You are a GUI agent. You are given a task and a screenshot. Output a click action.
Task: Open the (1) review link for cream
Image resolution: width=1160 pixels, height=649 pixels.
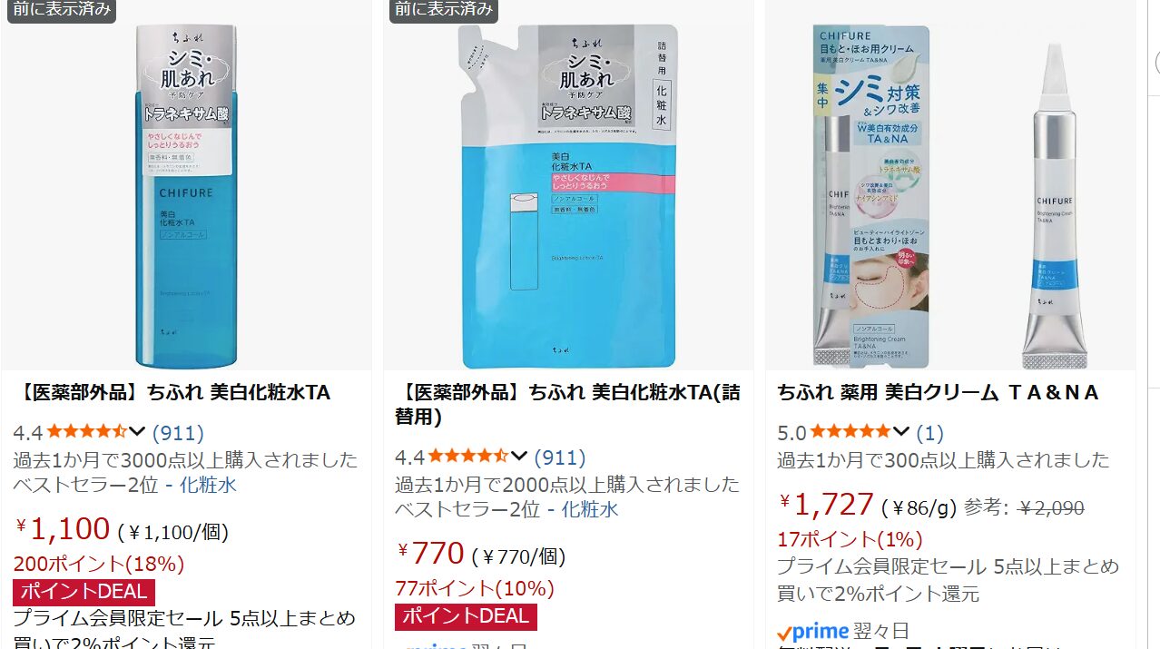point(929,433)
